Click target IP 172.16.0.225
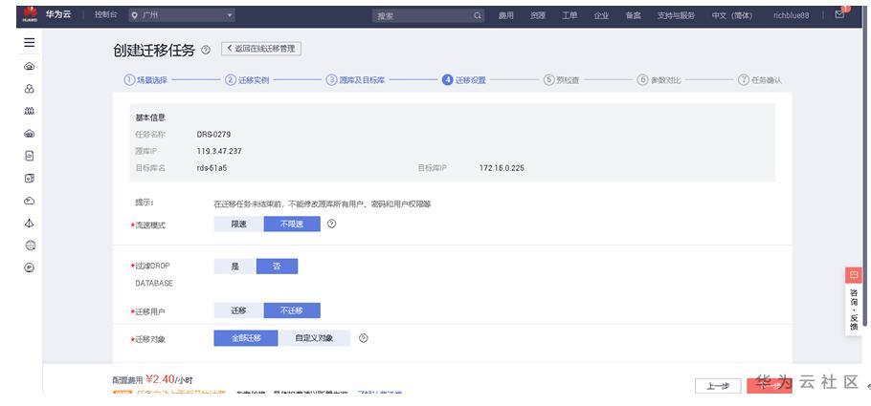Screen dimensions: 871x406 point(502,167)
